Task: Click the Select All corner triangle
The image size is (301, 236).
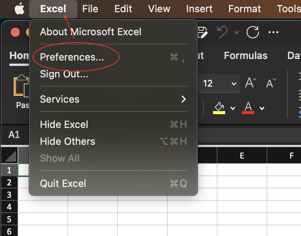Action: tap(10, 156)
